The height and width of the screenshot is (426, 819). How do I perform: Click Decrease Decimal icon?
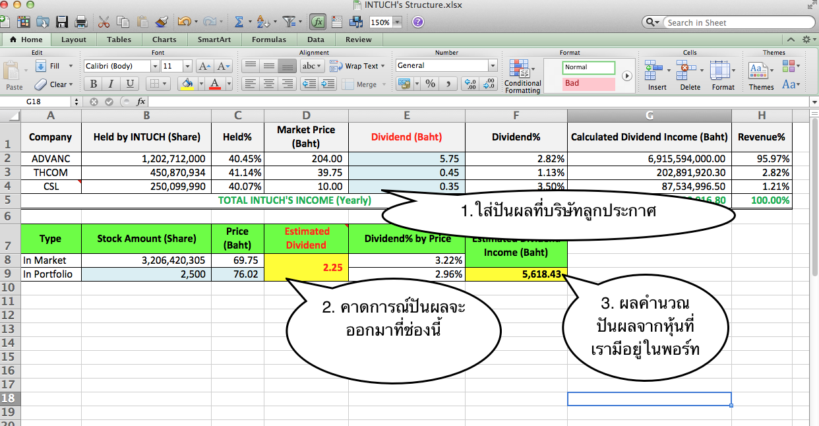pos(489,84)
